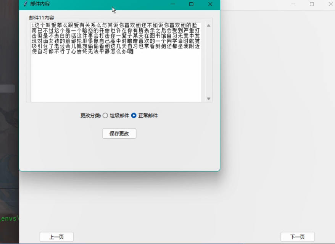This screenshot has width=335, height=244.
Task: Click the 邮件内容 window title text
Action: click(x=40, y=4)
